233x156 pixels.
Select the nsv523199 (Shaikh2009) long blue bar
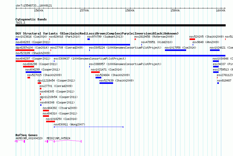(x=120, y=56)
